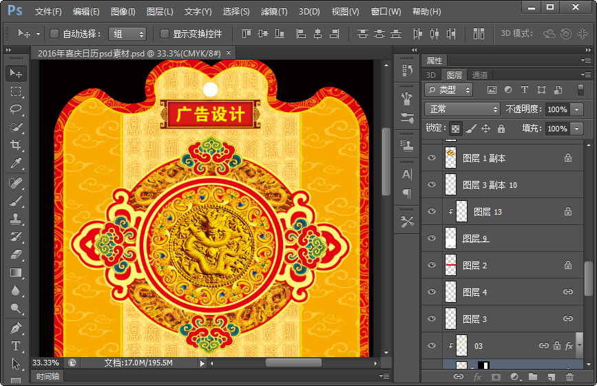Select the Eraser tool
The height and width of the screenshot is (386, 597).
[x=16, y=255]
